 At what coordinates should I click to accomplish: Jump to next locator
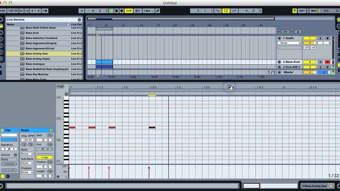(292, 32)
